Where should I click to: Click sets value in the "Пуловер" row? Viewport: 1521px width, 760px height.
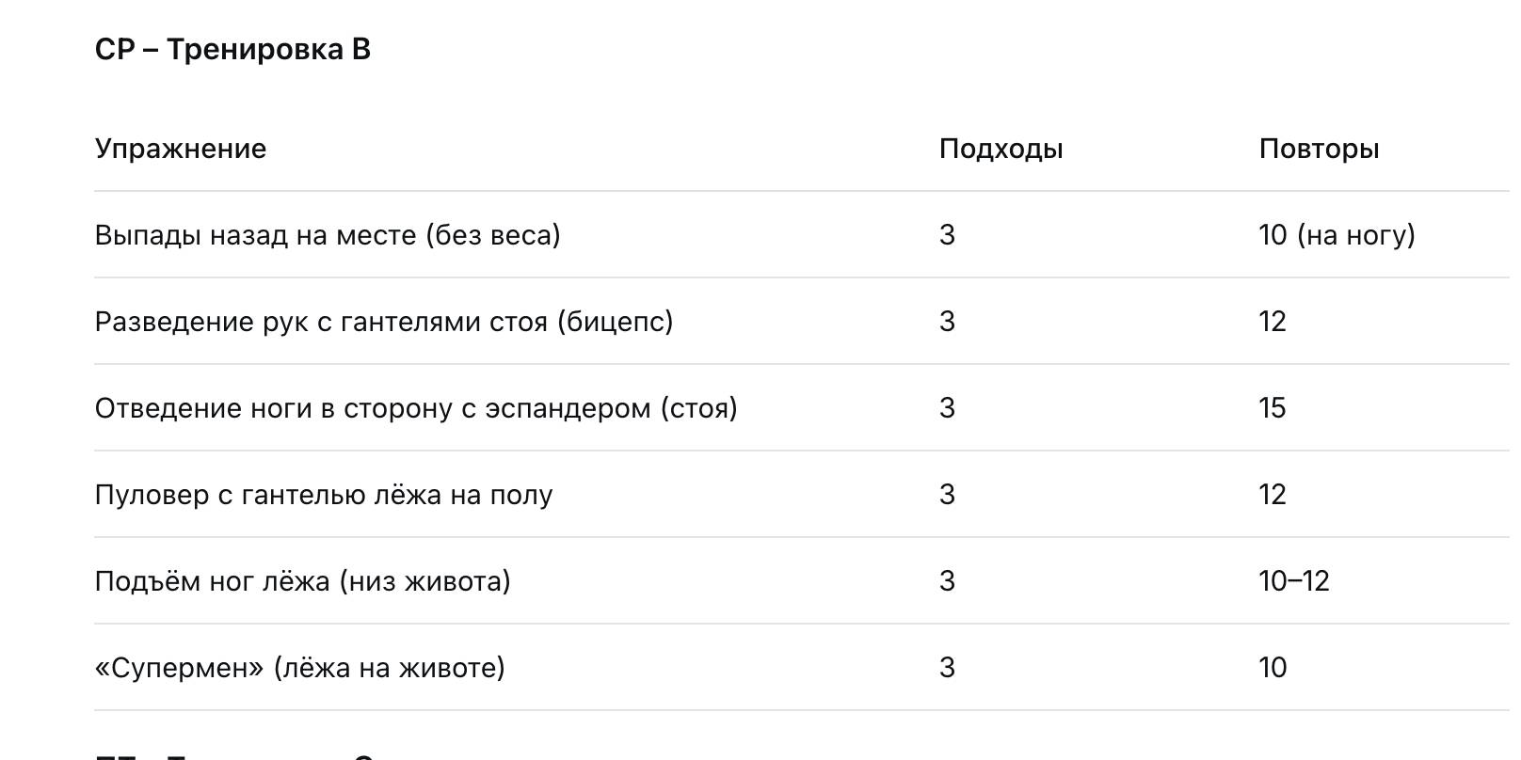pyautogui.click(x=947, y=495)
